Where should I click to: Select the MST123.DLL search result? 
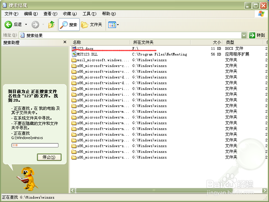coord(87,54)
